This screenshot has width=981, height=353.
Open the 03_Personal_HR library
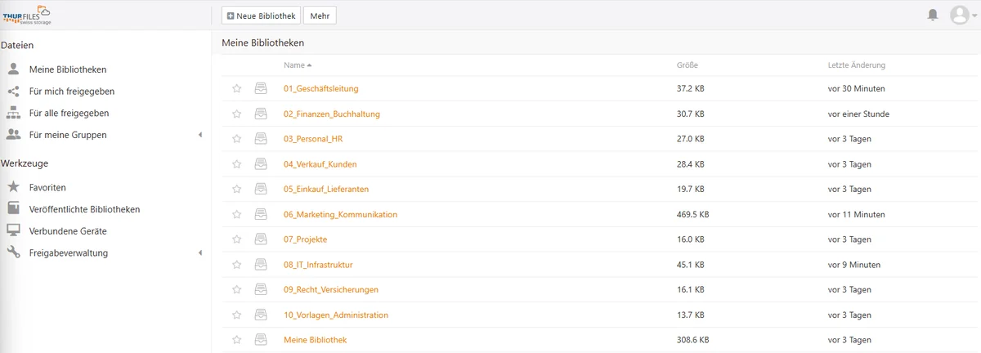pyautogui.click(x=313, y=139)
